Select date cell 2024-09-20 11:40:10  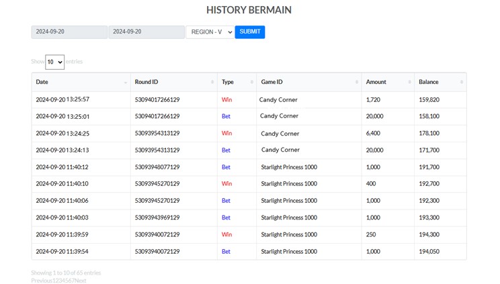[x=62, y=183]
